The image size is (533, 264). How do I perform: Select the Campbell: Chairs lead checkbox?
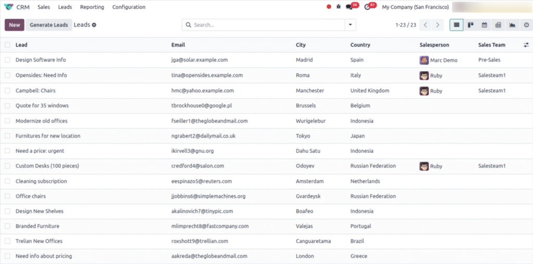(x=7, y=91)
